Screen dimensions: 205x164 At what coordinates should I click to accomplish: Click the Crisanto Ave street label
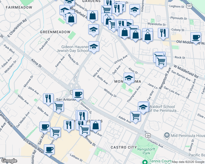coord(155,143)
